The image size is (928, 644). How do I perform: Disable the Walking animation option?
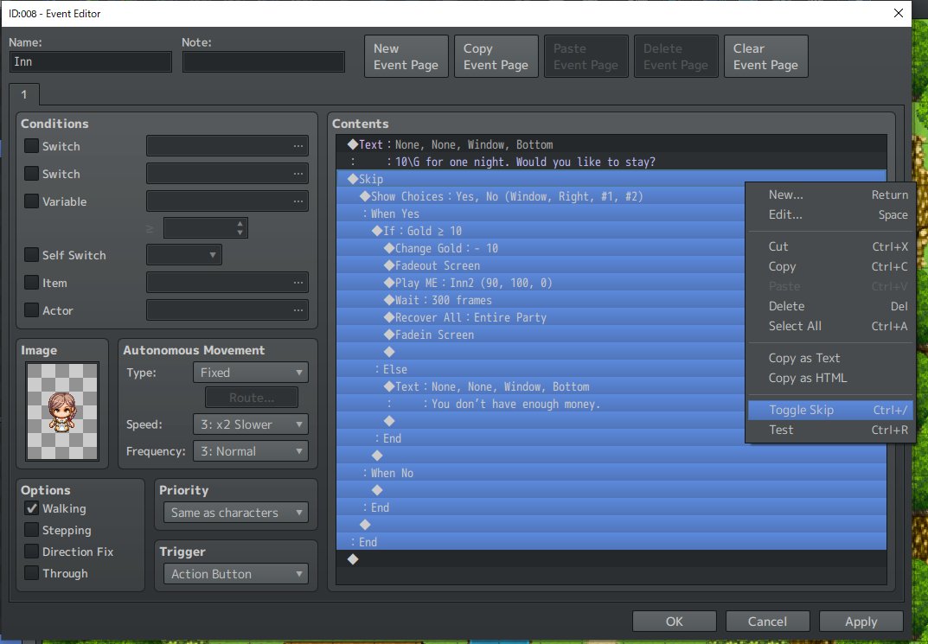(x=33, y=508)
